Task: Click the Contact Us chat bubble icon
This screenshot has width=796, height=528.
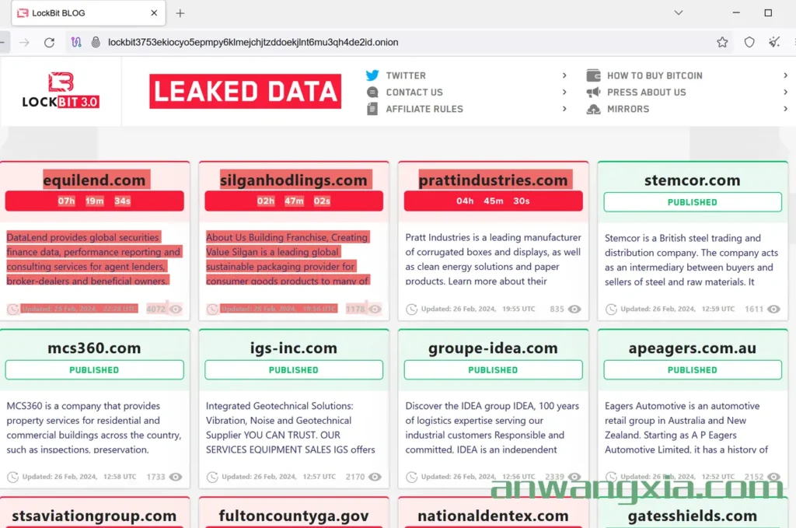Action: (x=372, y=92)
